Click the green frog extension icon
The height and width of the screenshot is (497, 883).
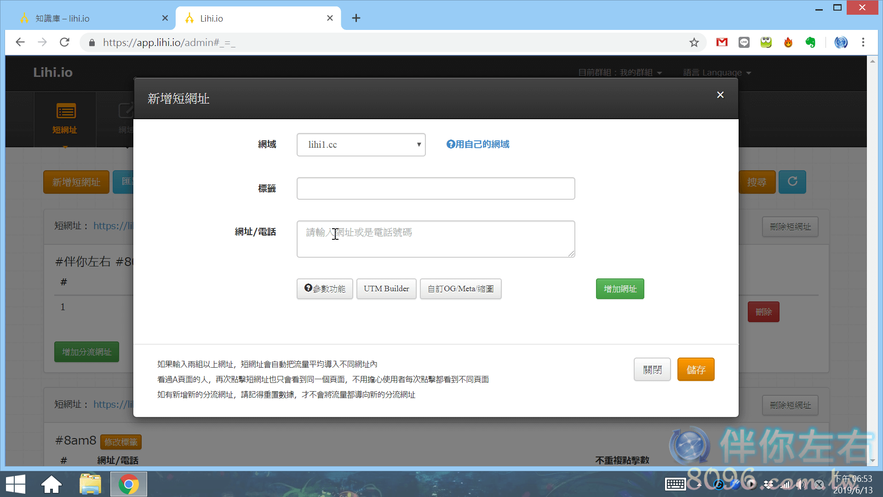pos(766,42)
